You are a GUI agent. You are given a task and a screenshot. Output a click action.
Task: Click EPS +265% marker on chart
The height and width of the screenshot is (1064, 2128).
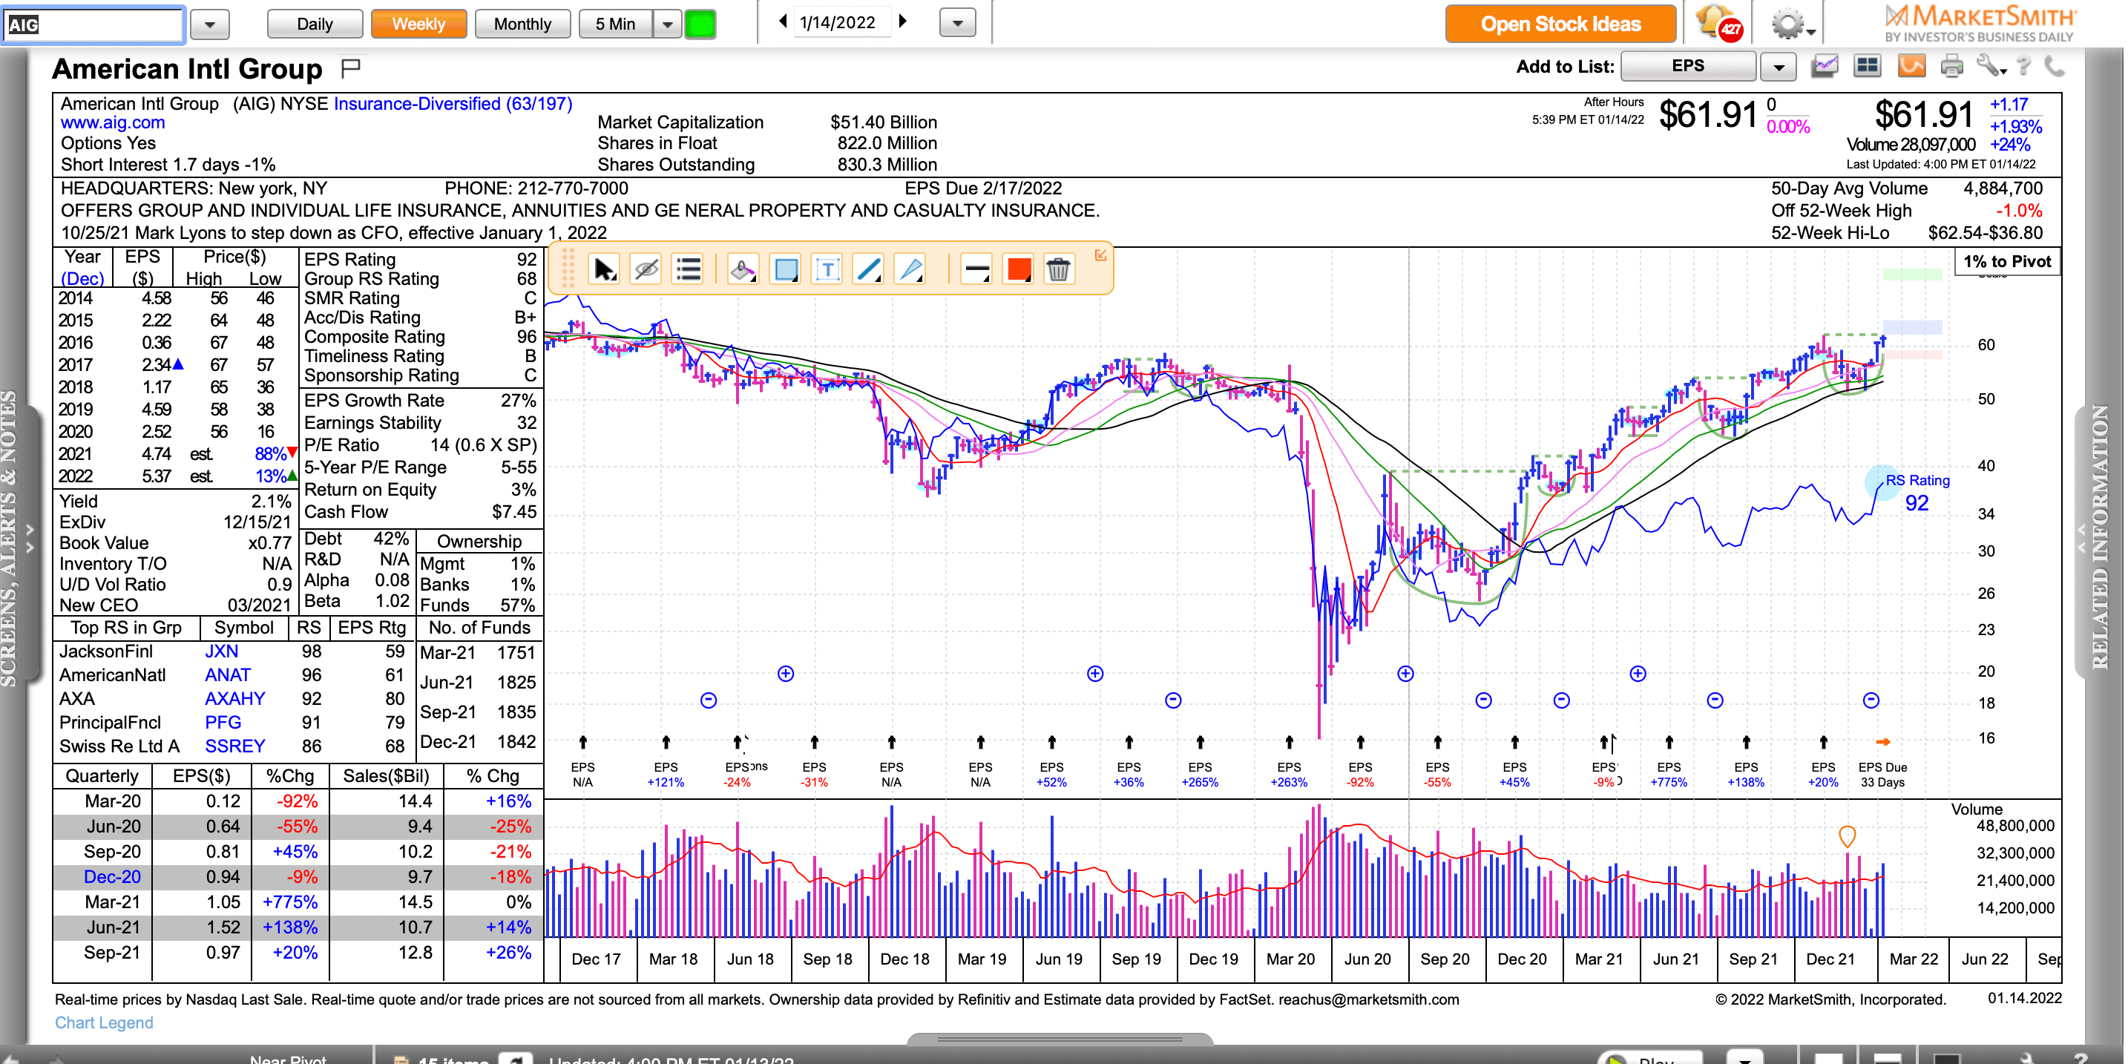point(1200,774)
